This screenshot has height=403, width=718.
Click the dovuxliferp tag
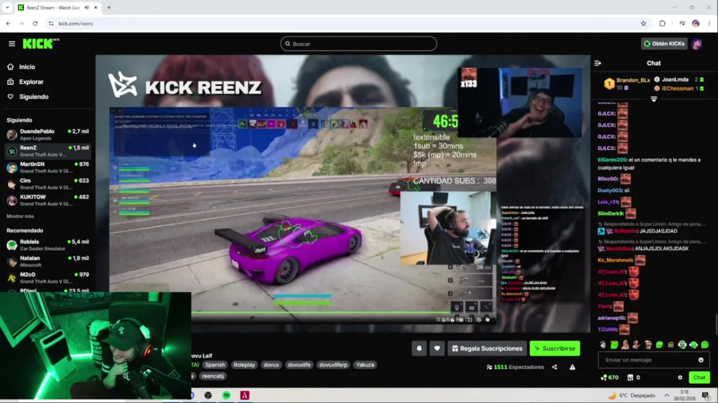[333, 364]
